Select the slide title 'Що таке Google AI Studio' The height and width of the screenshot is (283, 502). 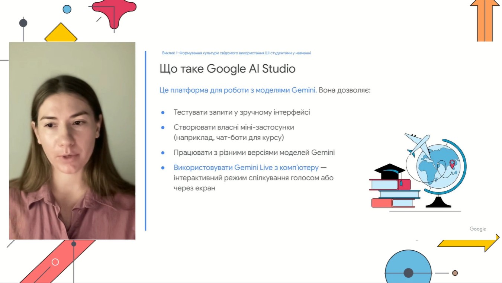point(227,69)
